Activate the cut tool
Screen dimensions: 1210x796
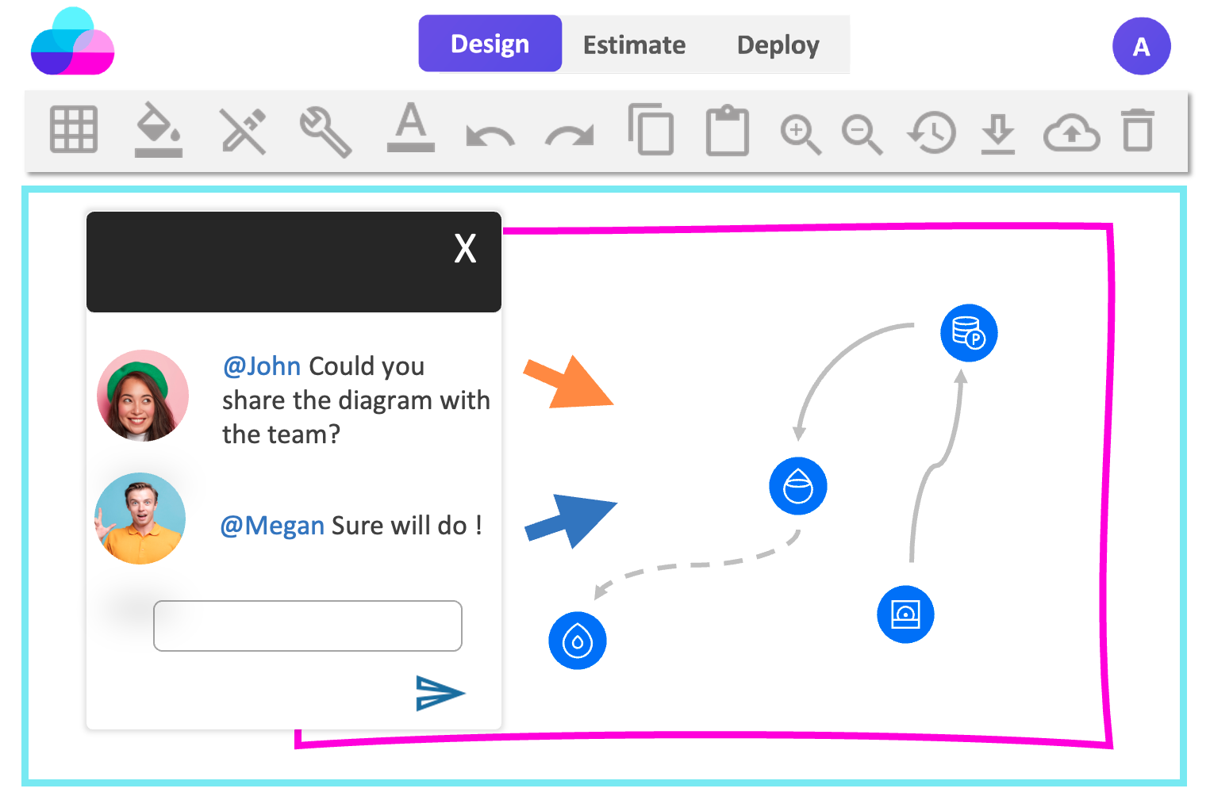point(243,132)
